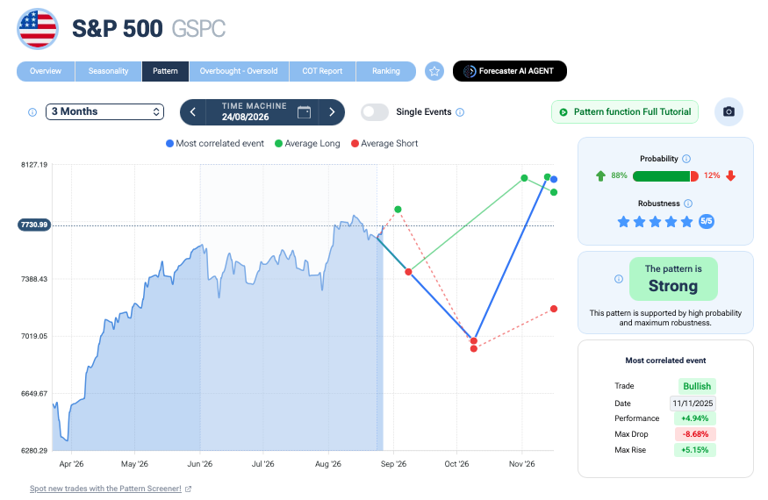Advance Time Machine to next date
This screenshot has width=768, height=500.
click(x=332, y=112)
